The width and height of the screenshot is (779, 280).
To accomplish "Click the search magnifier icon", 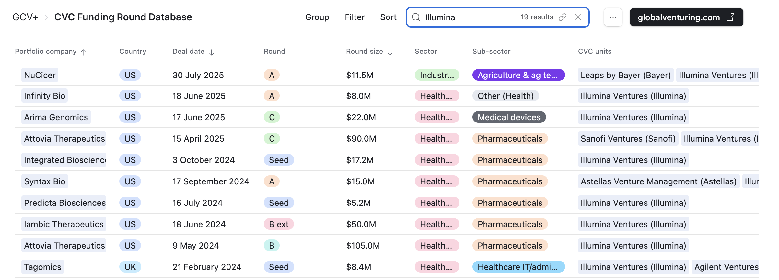I will click(416, 17).
